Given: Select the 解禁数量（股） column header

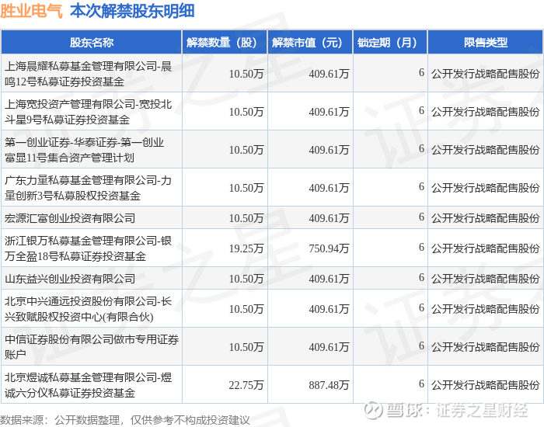Looking at the screenshot, I should [x=225, y=42].
